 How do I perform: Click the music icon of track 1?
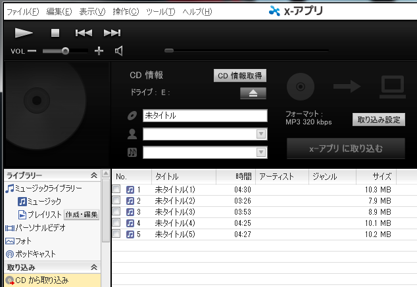(x=130, y=190)
